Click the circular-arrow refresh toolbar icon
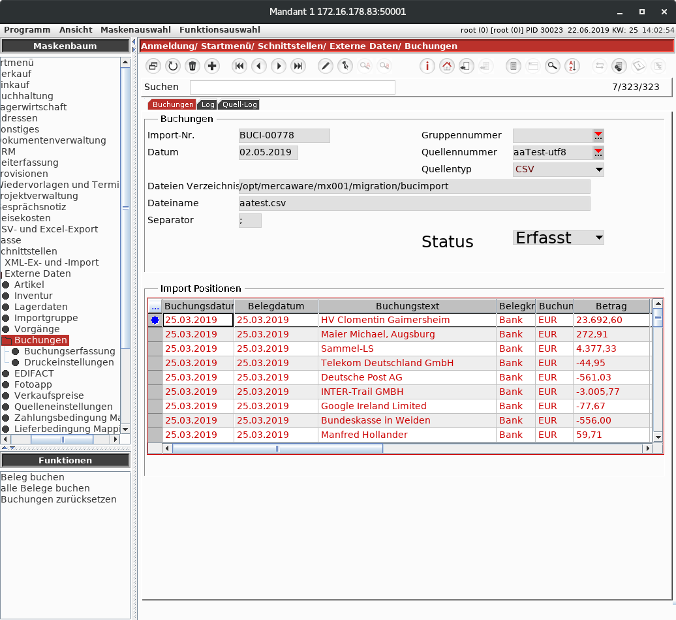 [x=173, y=66]
